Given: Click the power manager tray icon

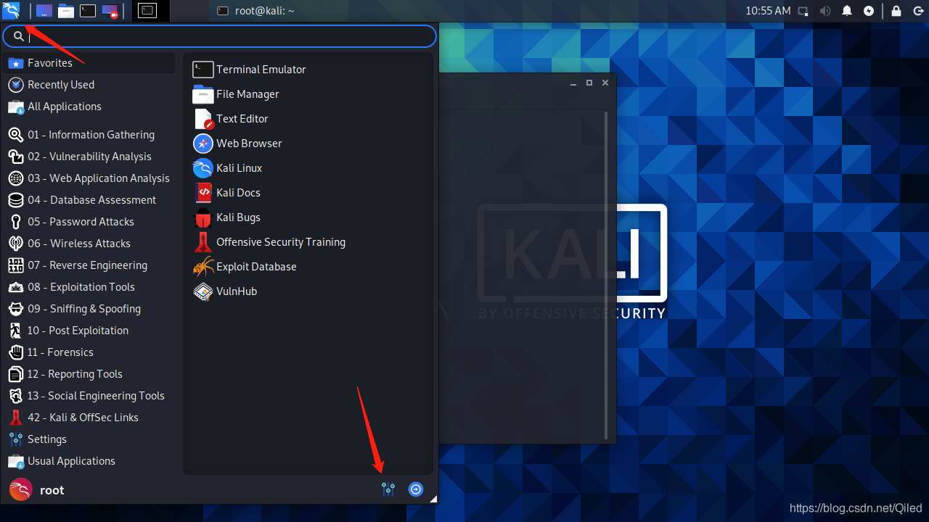Looking at the screenshot, I should [869, 11].
